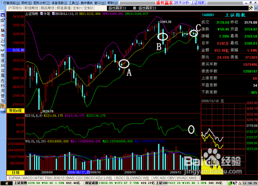Select the CCI indicator tab
Image resolution: width=258 pixels, height=186 pixels.
tap(79, 178)
